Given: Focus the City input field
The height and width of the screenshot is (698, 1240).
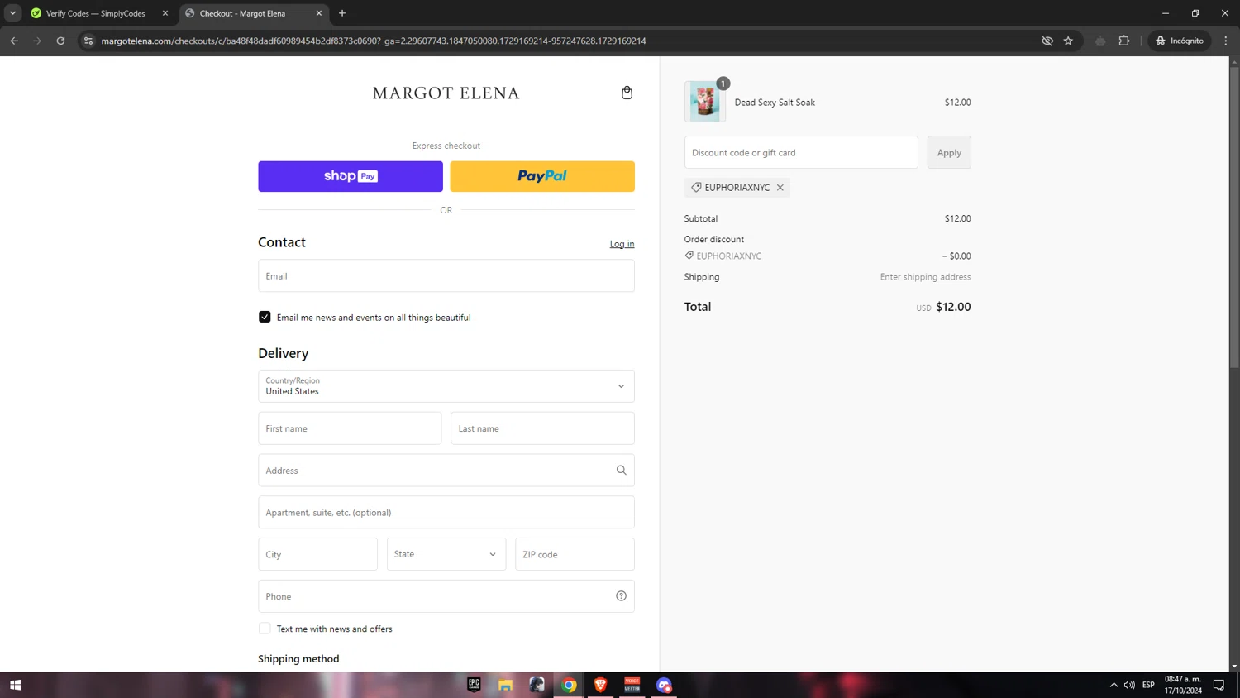Looking at the screenshot, I should point(317,554).
